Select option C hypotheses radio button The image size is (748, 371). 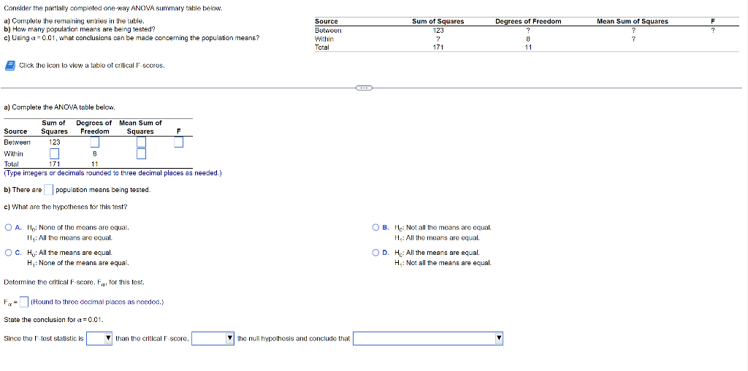(9, 253)
